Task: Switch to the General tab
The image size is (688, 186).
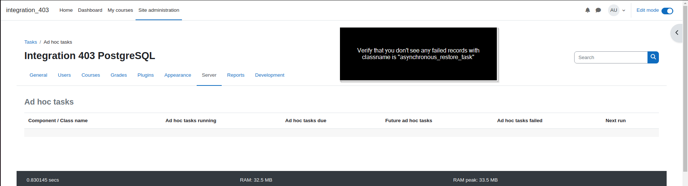Action: (x=38, y=75)
